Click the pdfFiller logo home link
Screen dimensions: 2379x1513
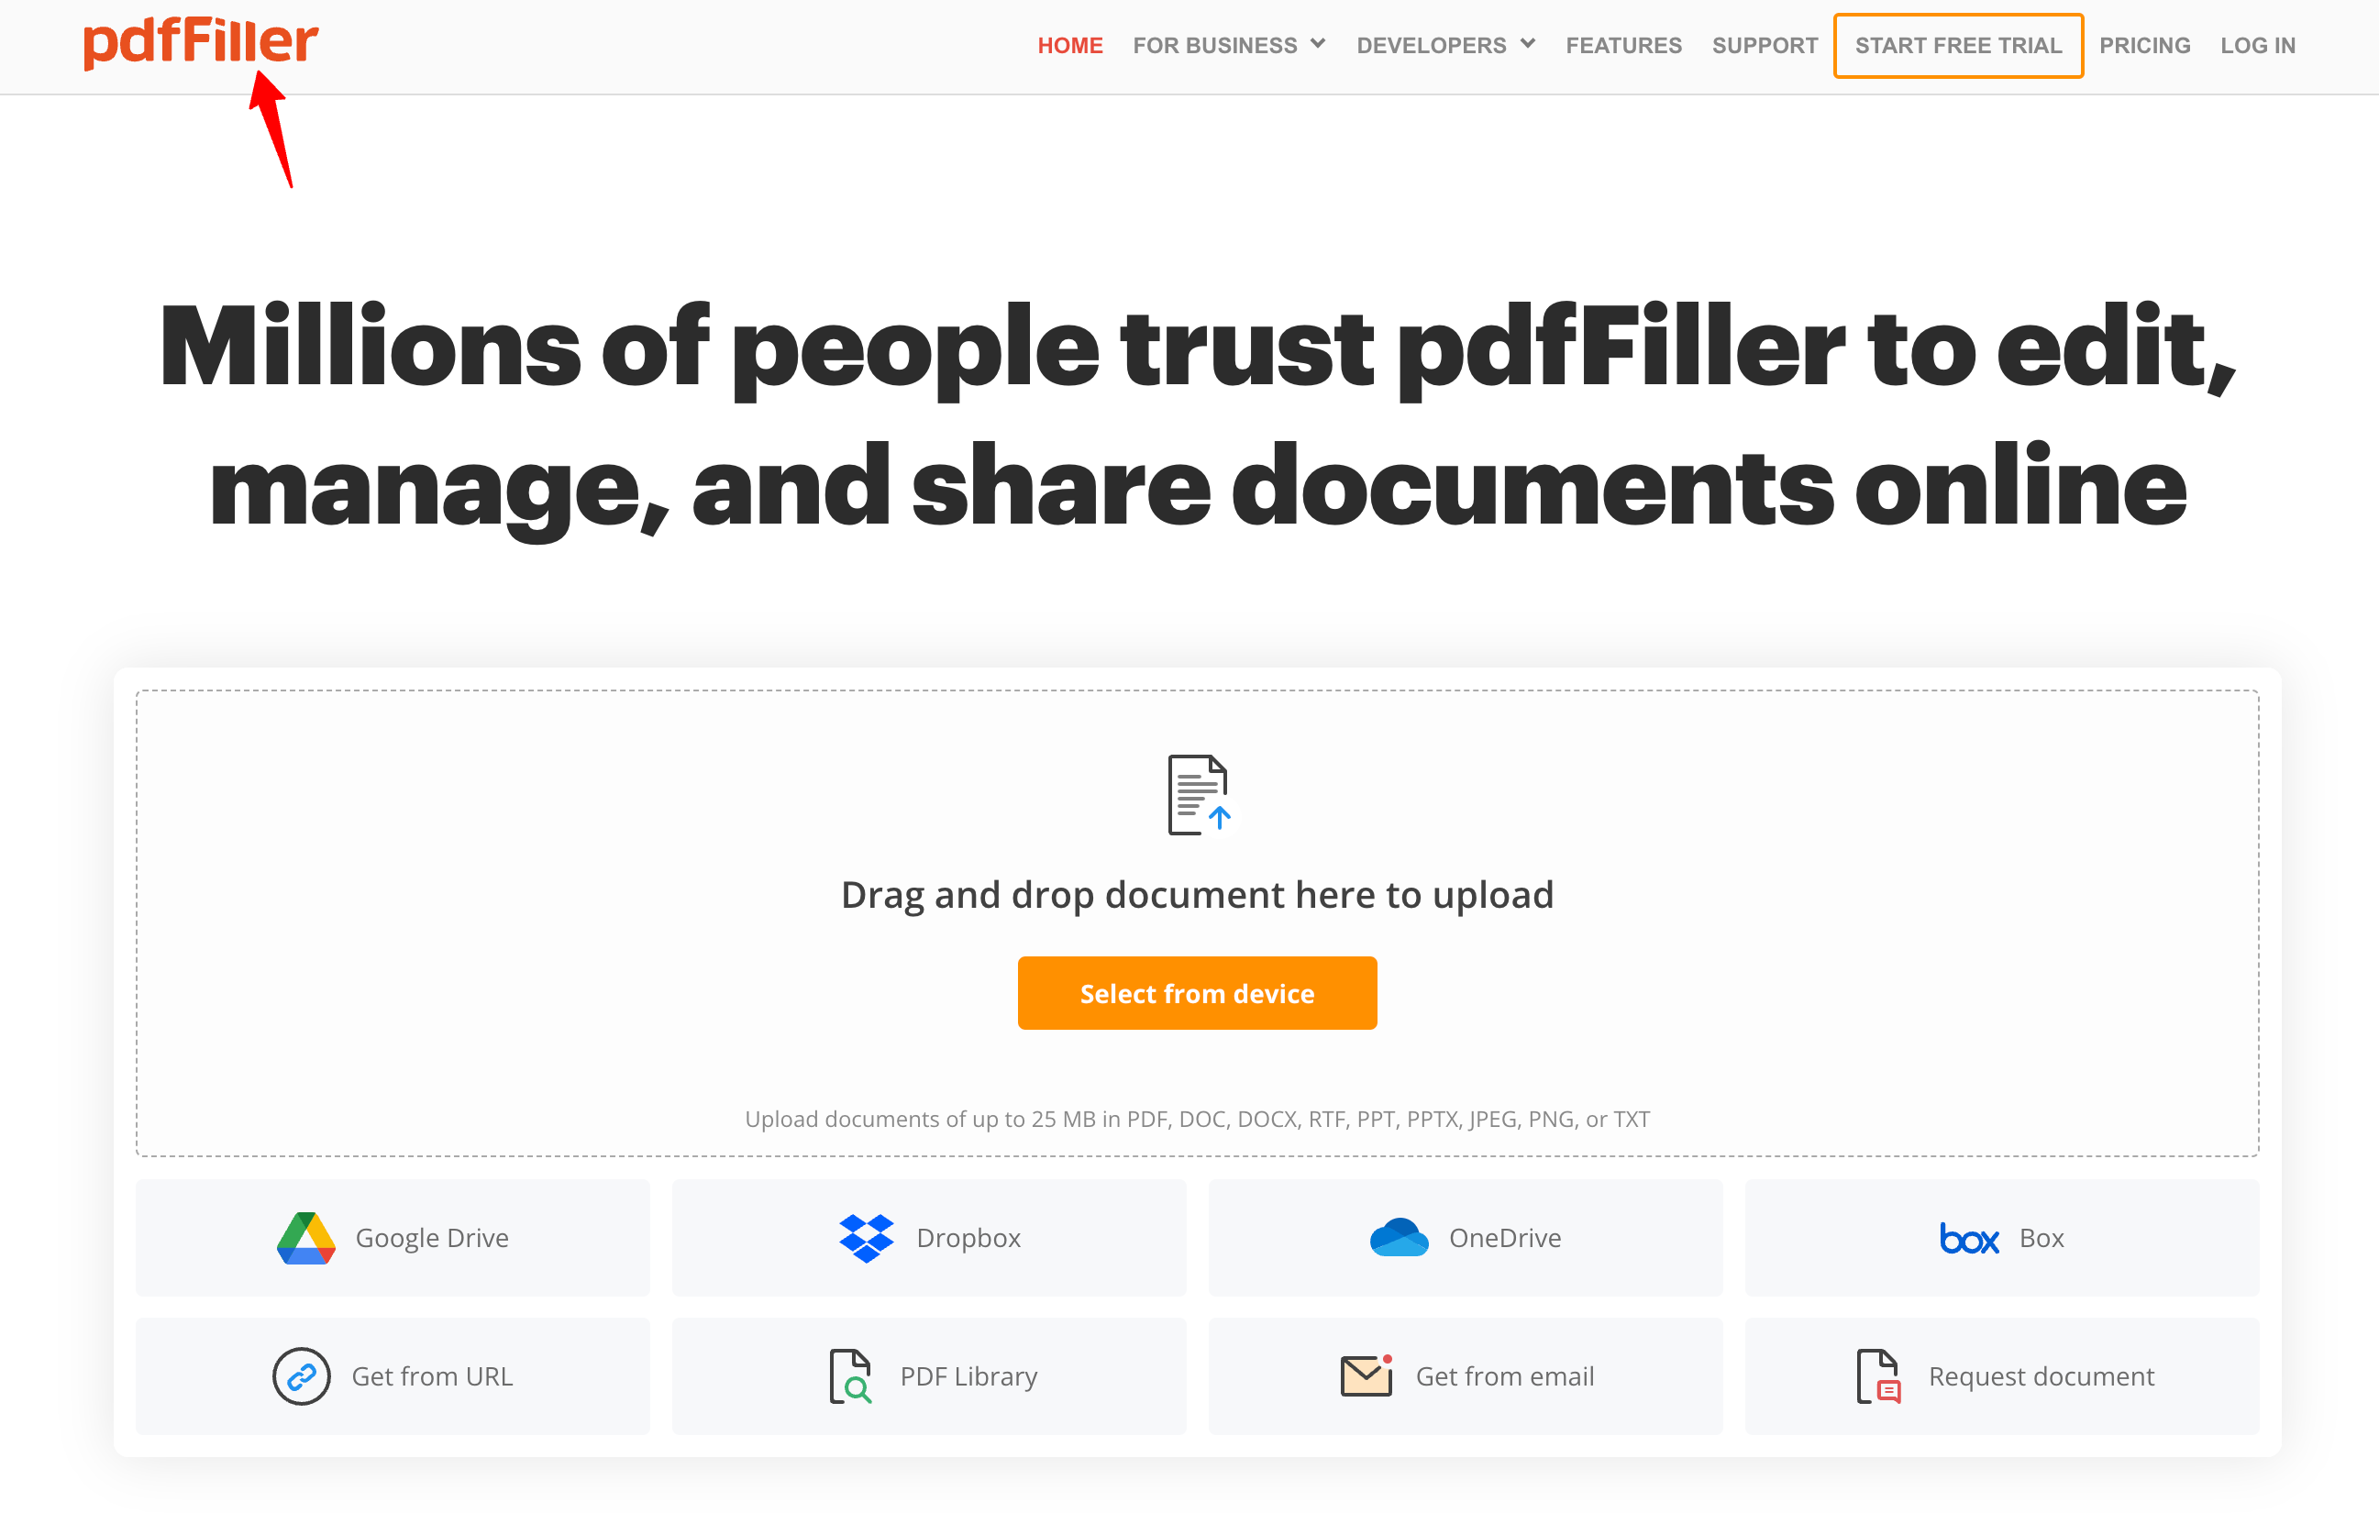(x=199, y=41)
